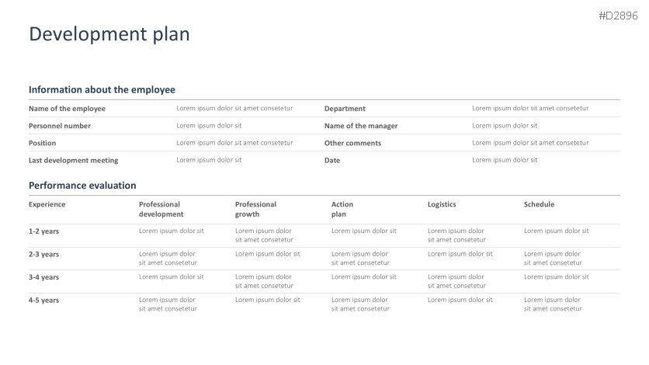The image size is (649, 365).
Task: Select the Last development meeting label
Action: tap(73, 161)
